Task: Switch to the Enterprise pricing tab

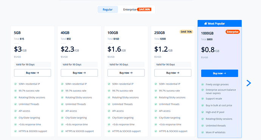Action: (130, 9)
